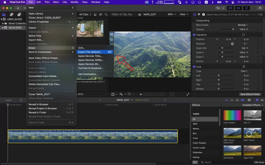Open Blend Mode Normal dropdown
The height and width of the screenshot is (165, 265).
(x=243, y=25)
